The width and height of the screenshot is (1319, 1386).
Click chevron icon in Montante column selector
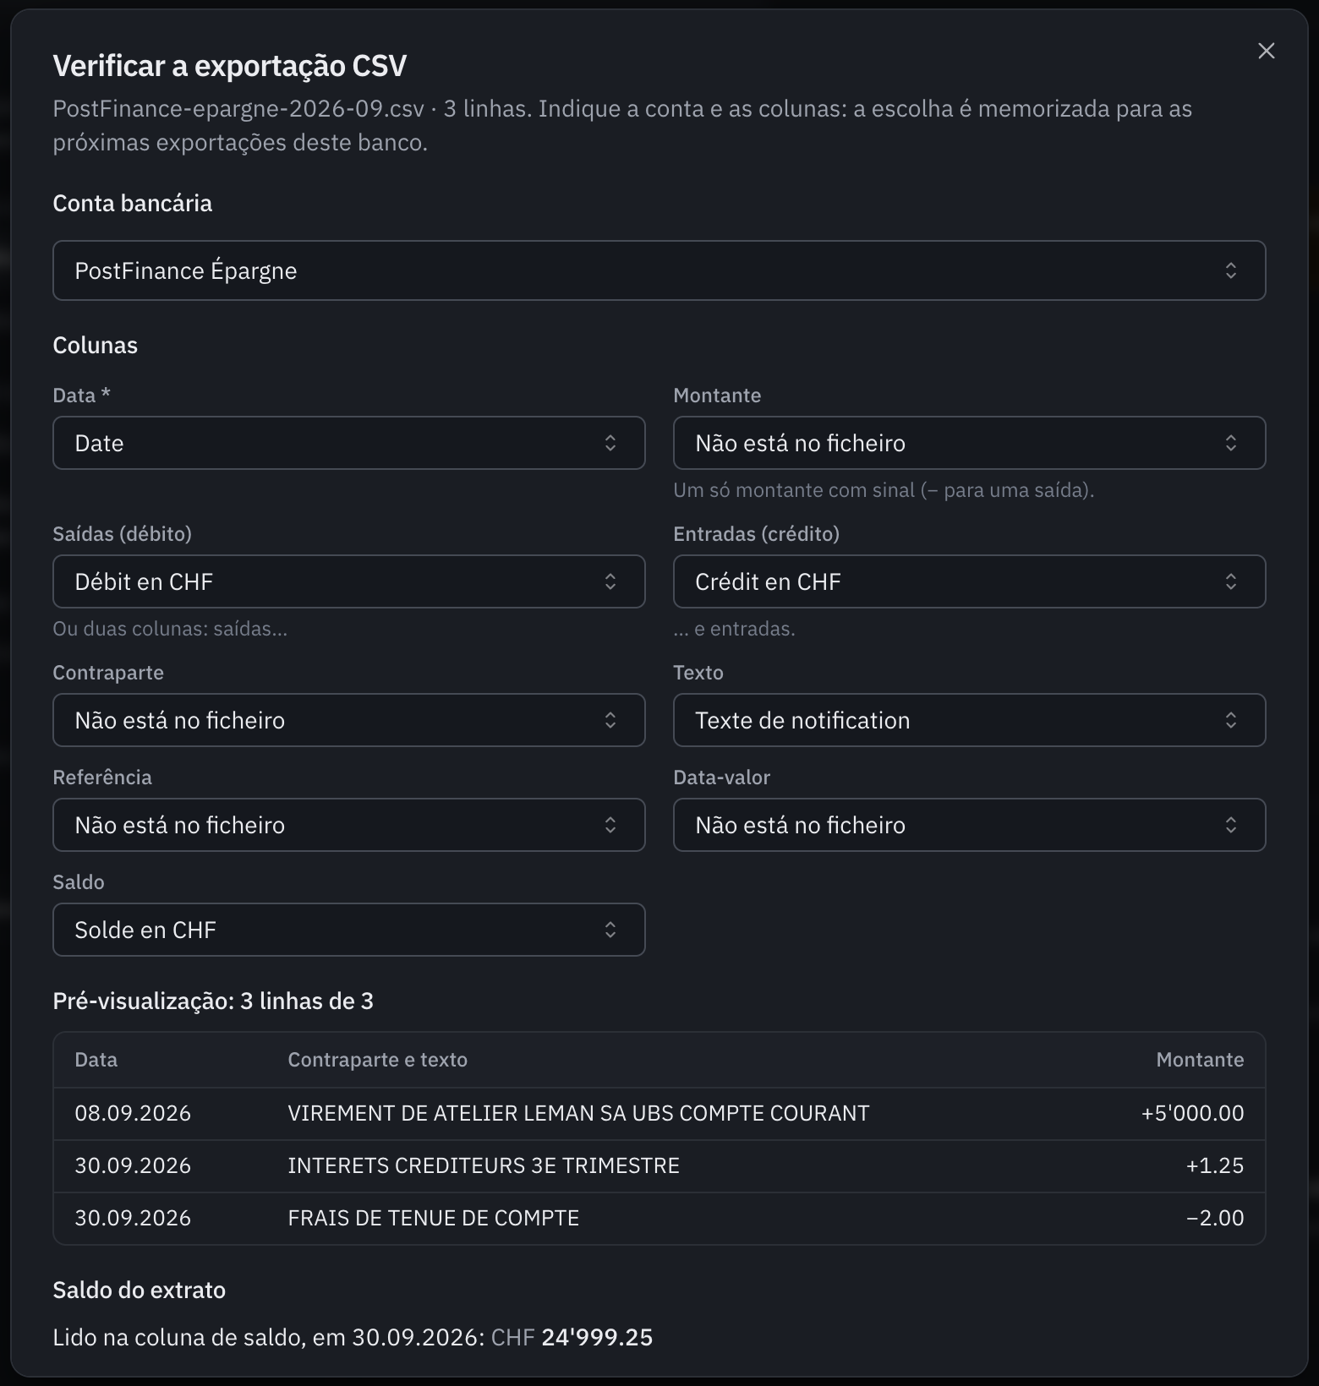click(1231, 443)
